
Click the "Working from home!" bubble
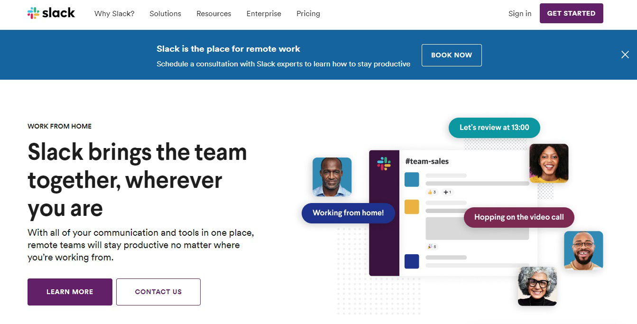click(x=348, y=213)
